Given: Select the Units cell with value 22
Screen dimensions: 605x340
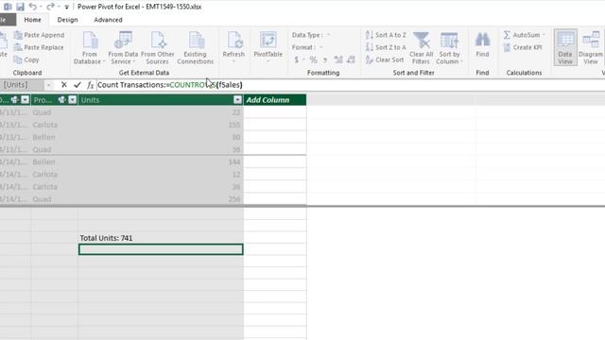Looking at the screenshot, I should click(161, 112).
